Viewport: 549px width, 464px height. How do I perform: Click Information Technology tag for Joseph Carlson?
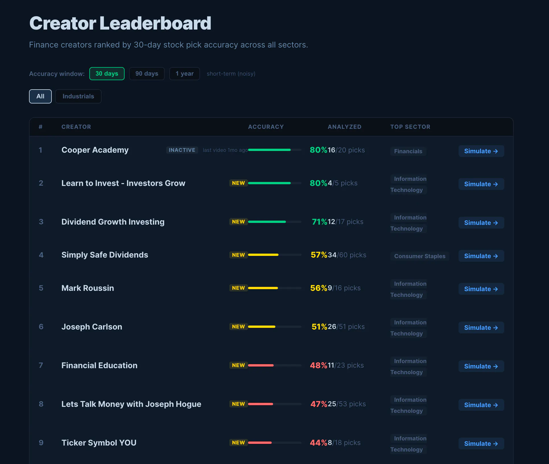[408, 328]
